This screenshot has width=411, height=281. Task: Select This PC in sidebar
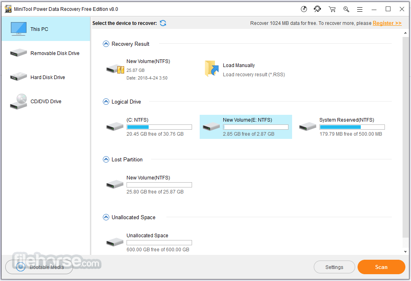[x=46, y=29]
